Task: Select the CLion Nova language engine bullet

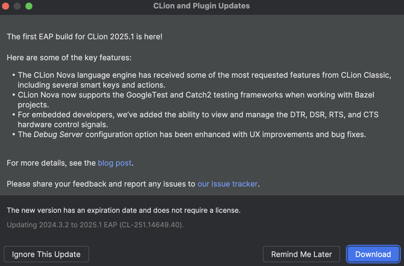Action: [204, 80]
